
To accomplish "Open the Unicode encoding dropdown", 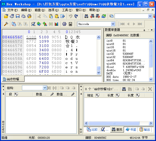I will coord(113,24).
